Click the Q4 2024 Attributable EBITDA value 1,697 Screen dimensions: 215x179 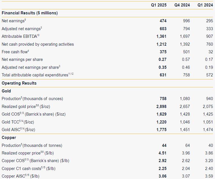click(x=185, y=36)
